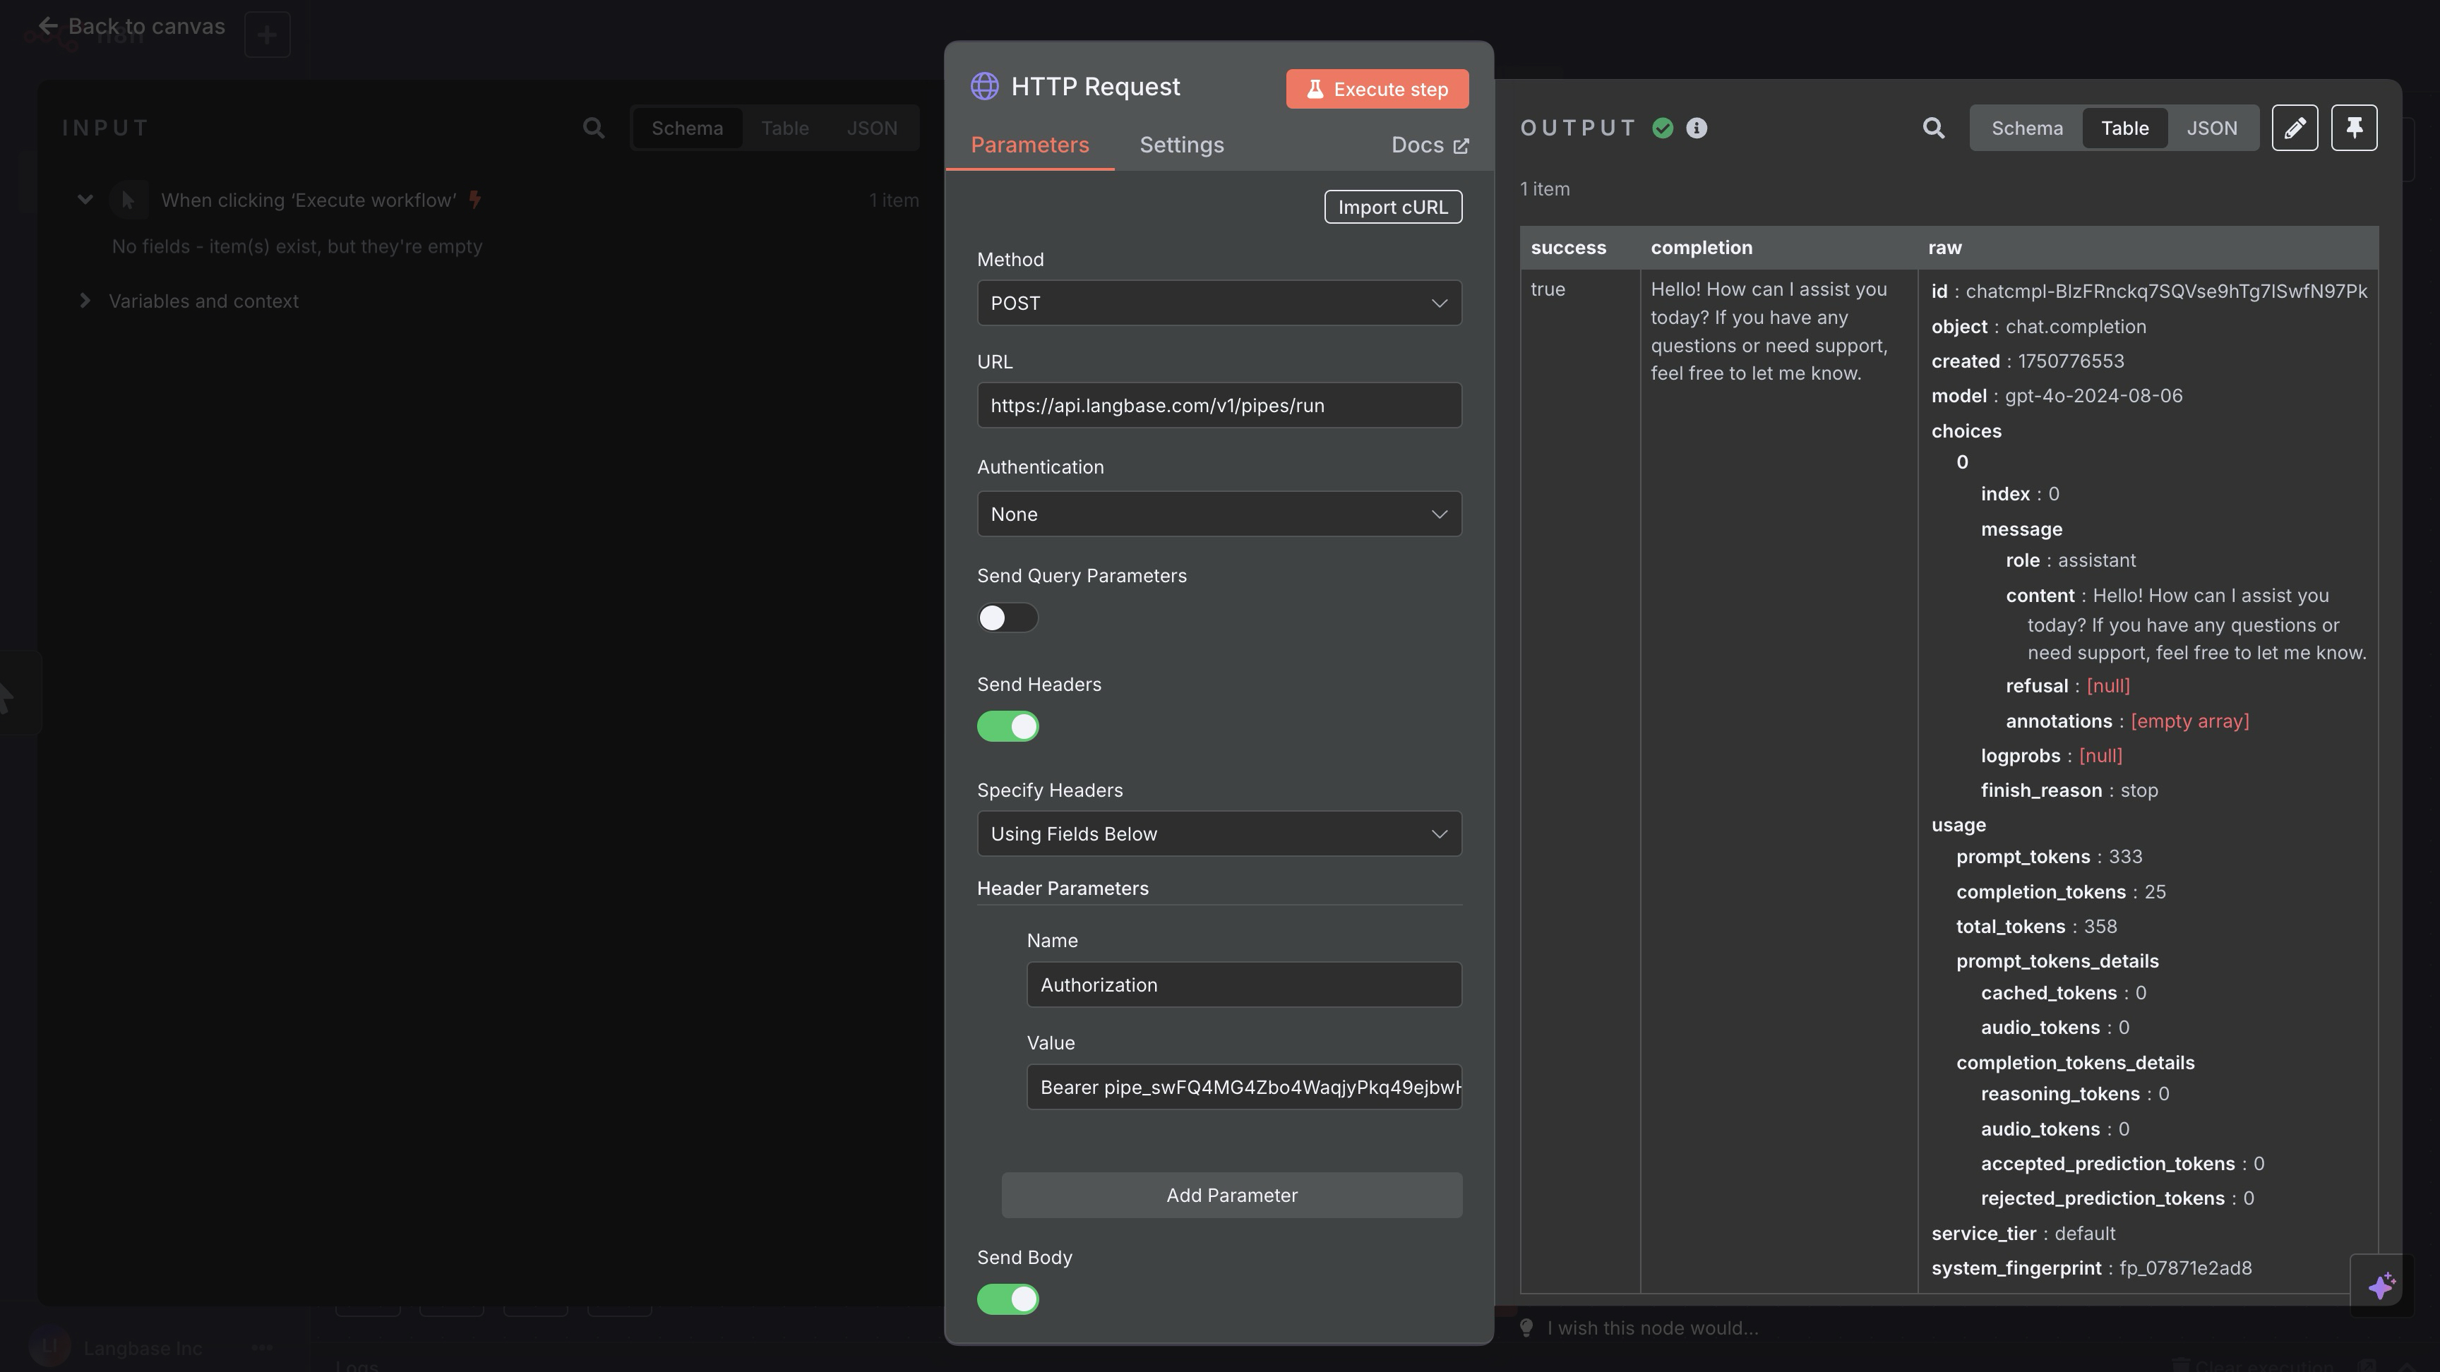Enable the Send Query Parameters toggle
Image resolution: width=2440 pixels, height=1372 pixels.
[x=1007, y=618]
